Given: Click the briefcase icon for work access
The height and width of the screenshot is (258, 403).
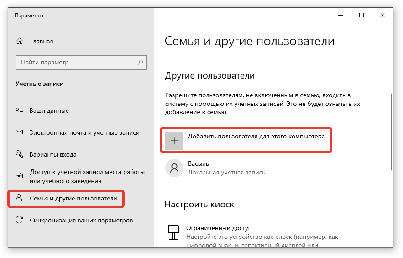Looking at the screenshot, I should (19, 176).
